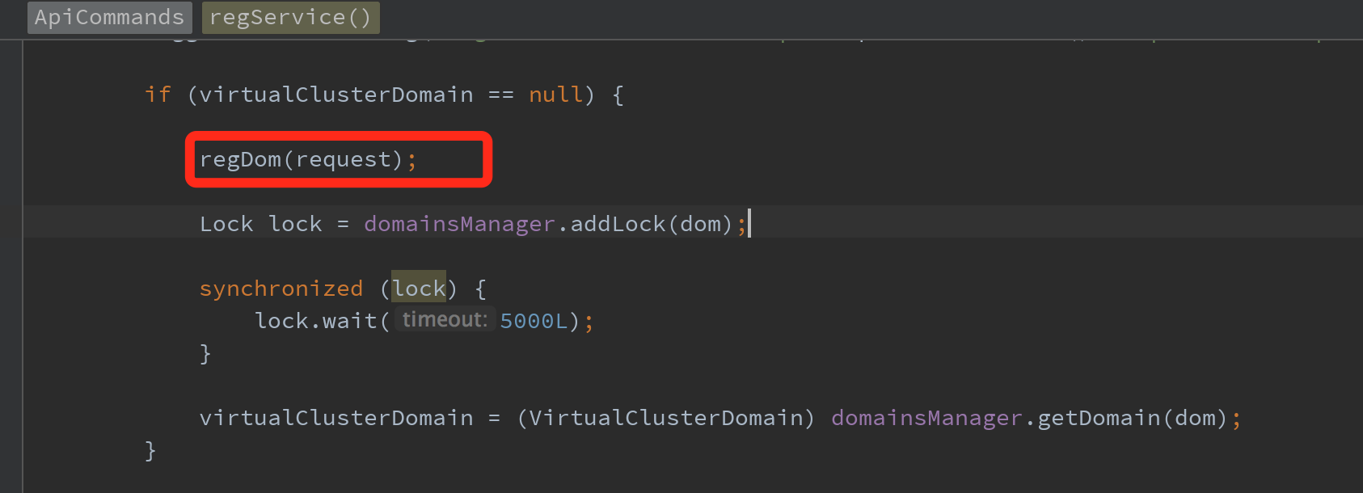The image size is (1363, 493).
Task: Click the synchronized keyword
Action: coord(281,289)
